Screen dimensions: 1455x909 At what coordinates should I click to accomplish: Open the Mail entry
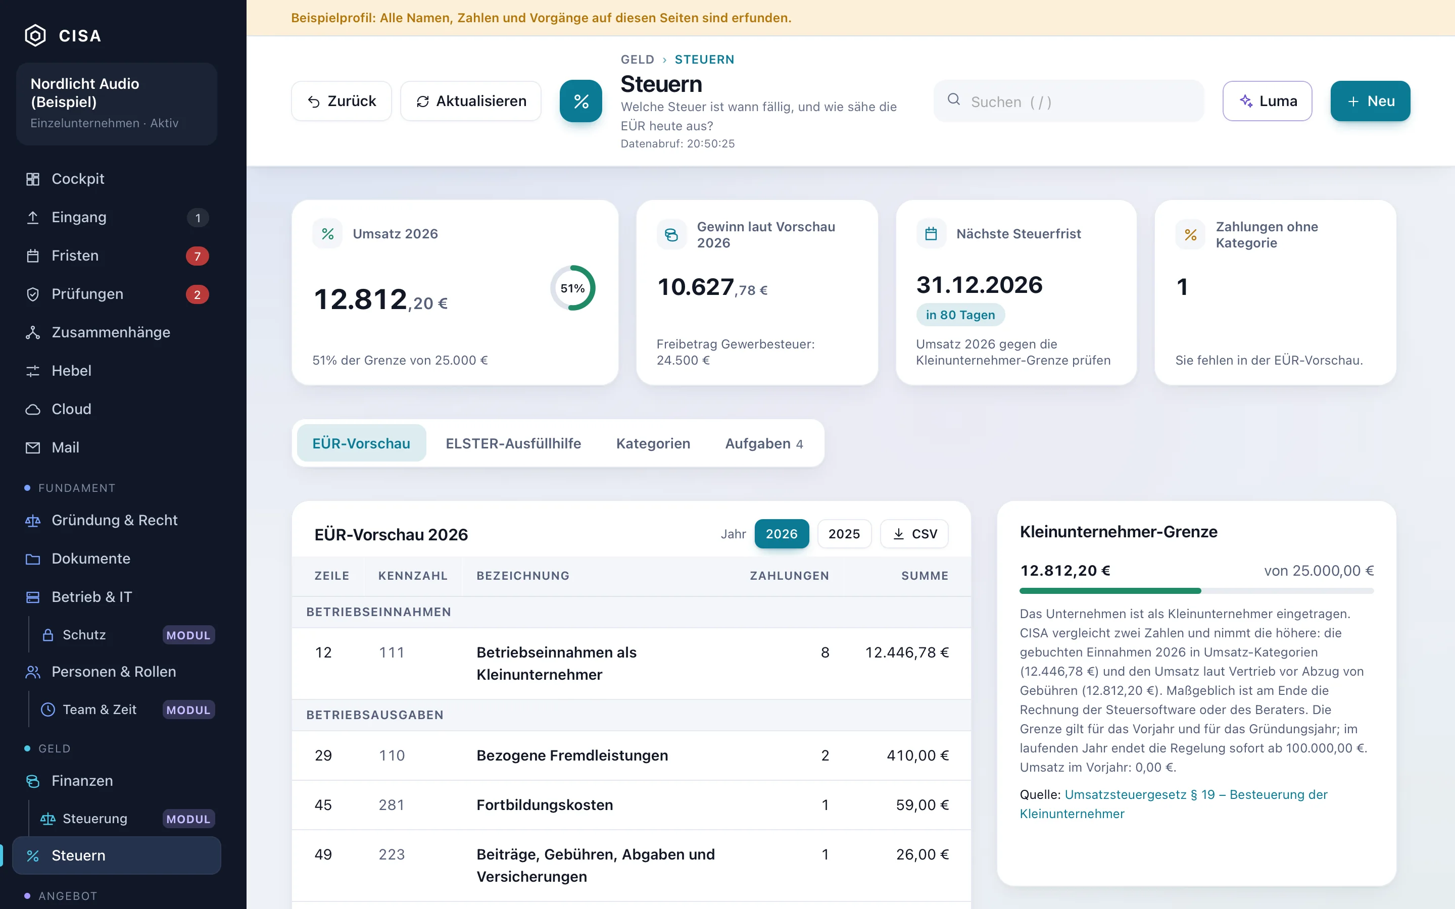pyautogui.click(x=117, y=448)
